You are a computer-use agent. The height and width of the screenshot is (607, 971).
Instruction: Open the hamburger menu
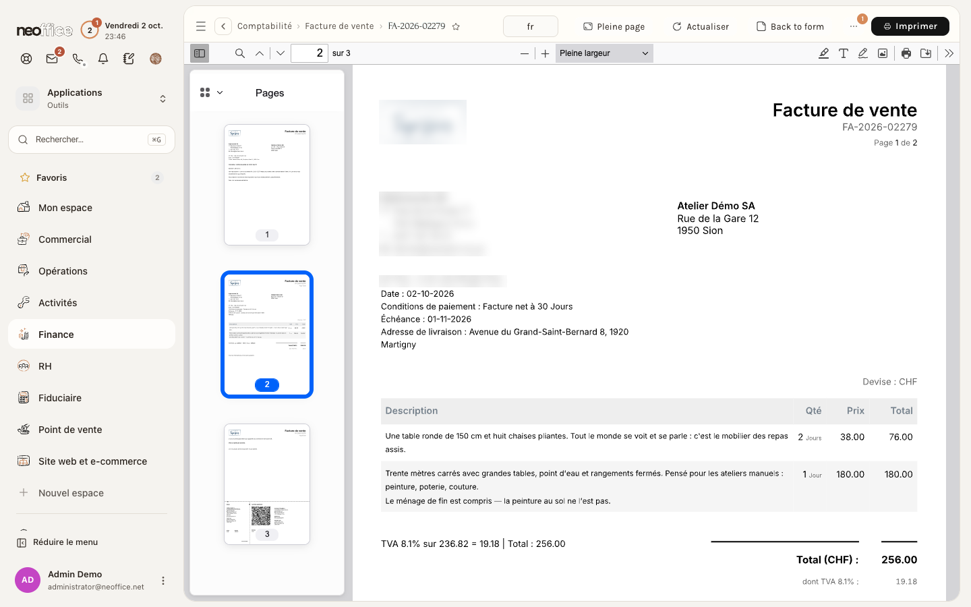pyautogui.click(x=201, y=26)
